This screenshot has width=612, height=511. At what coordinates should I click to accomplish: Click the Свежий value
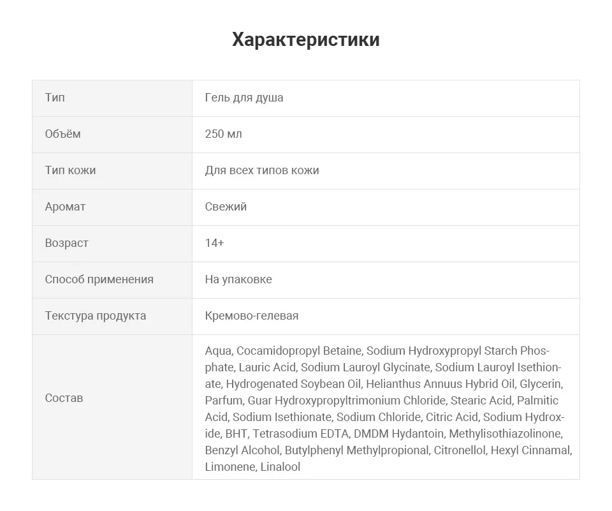[226, 207]
